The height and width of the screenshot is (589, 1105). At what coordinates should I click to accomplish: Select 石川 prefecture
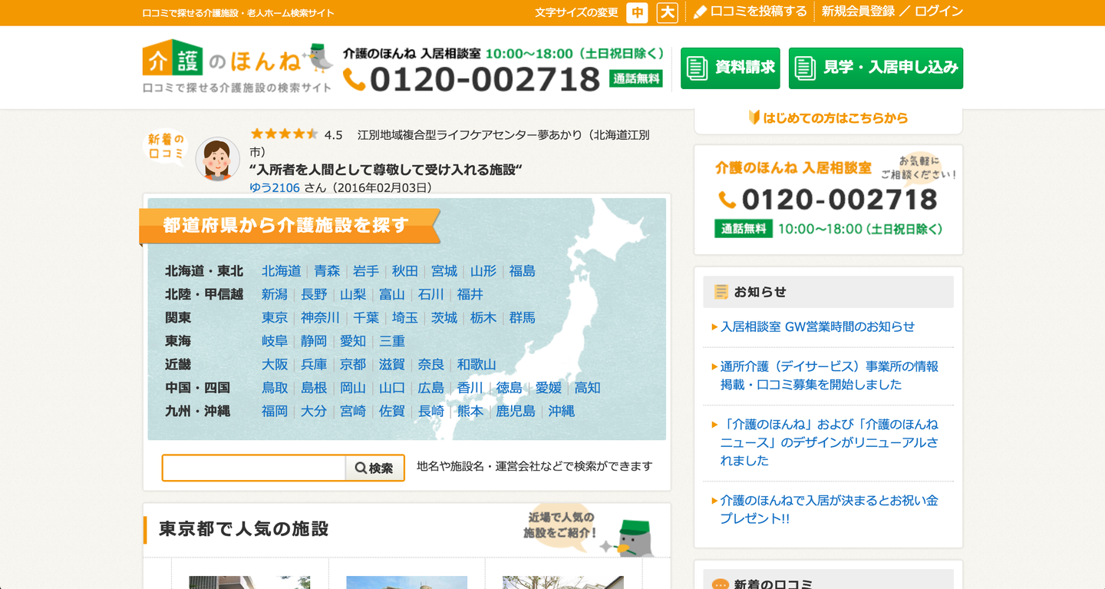point(431,294)
